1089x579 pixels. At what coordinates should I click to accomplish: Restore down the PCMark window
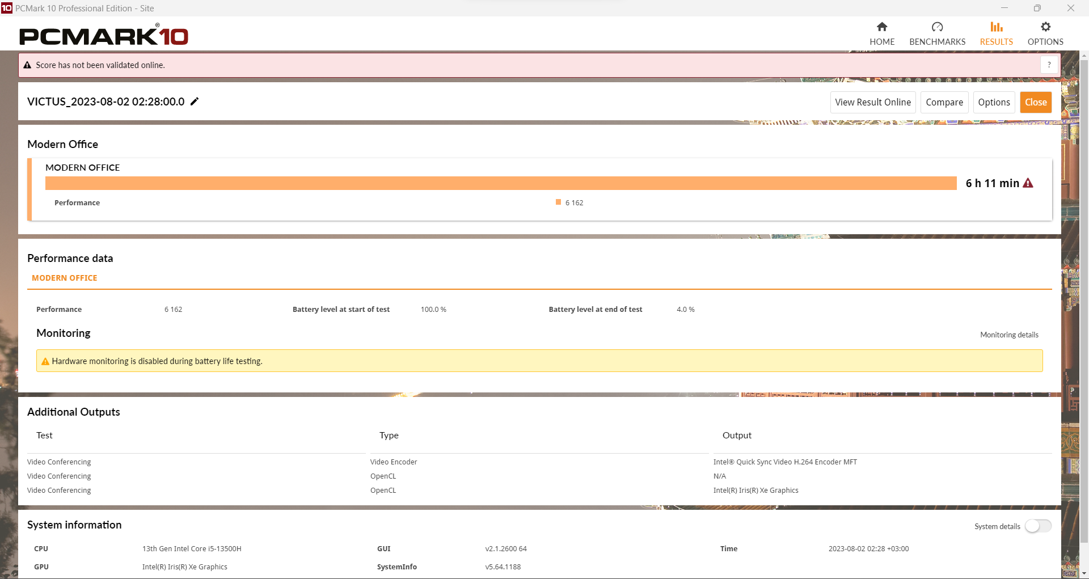coord(1037,8)
